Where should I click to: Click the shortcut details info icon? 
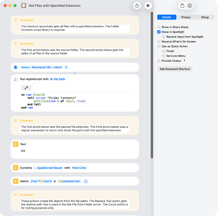click(x=190, y=6)
